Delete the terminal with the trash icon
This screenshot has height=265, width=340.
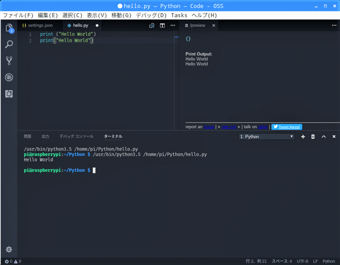pyautogui.click(x=313, y=136)
